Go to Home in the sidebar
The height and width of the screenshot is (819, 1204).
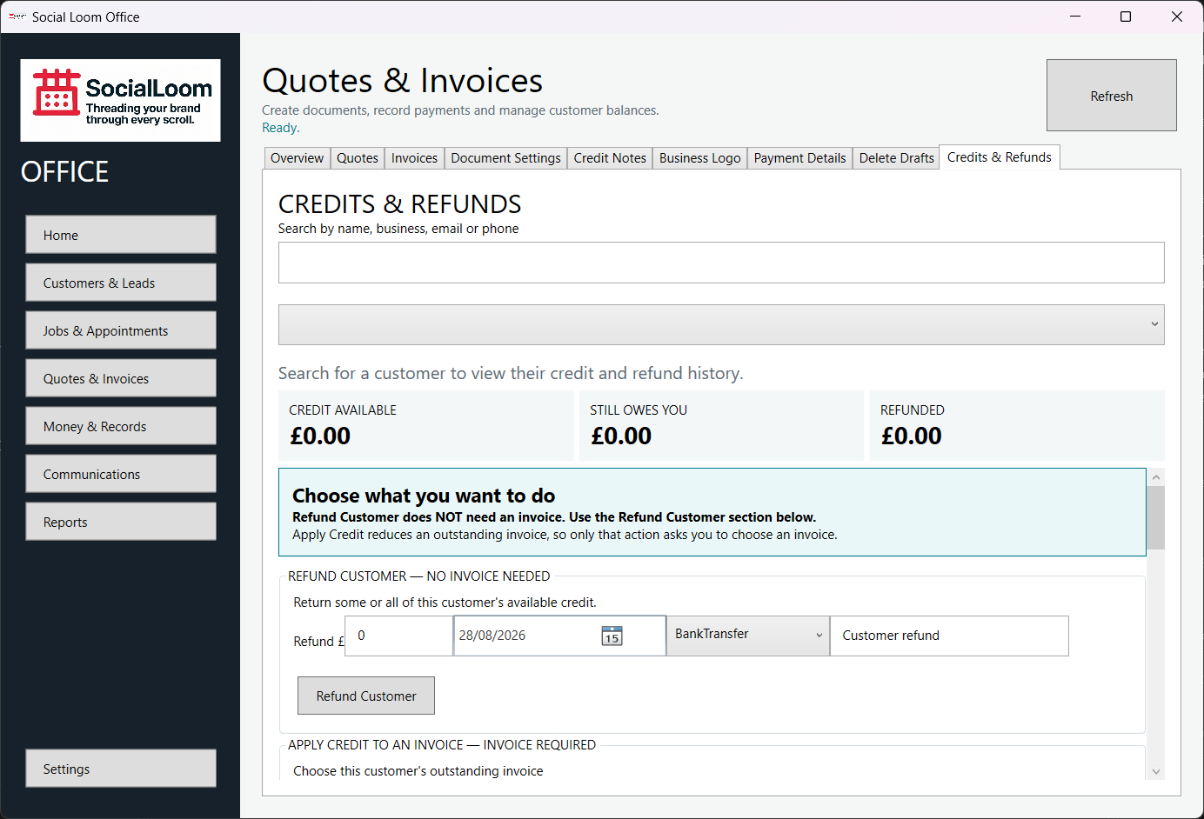click(121, 235)
